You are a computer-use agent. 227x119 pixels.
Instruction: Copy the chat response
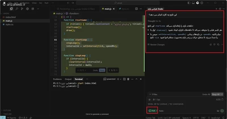click(218, 45)
